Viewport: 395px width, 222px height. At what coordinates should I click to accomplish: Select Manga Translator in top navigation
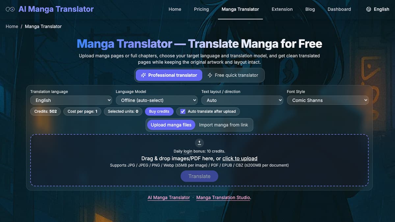pyautogui.click(x=240, y=9)
